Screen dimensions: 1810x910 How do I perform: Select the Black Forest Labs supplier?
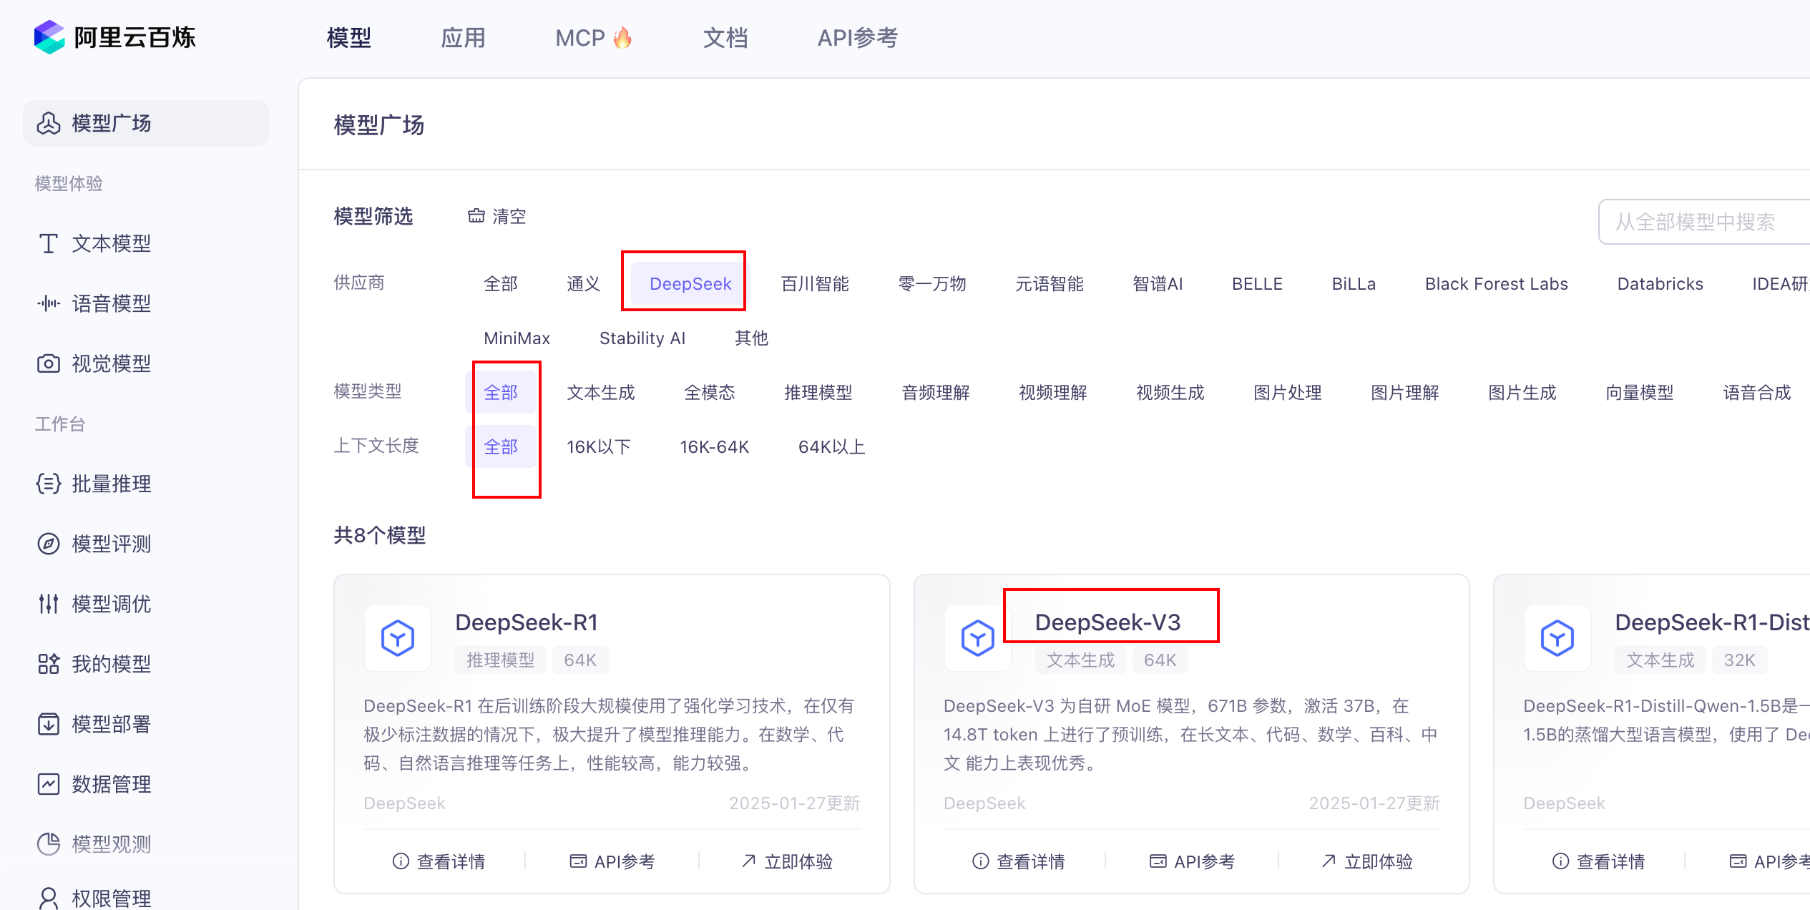(1496, 284)
